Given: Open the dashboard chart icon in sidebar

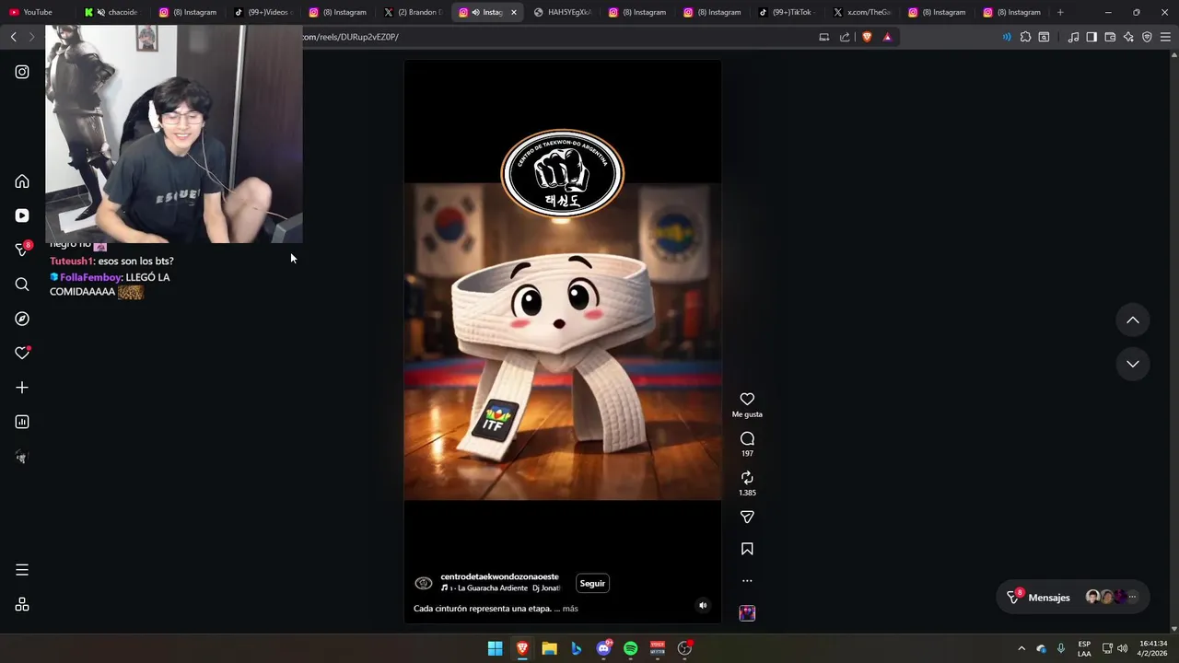Looking at the screenshot, I should 22,422.
